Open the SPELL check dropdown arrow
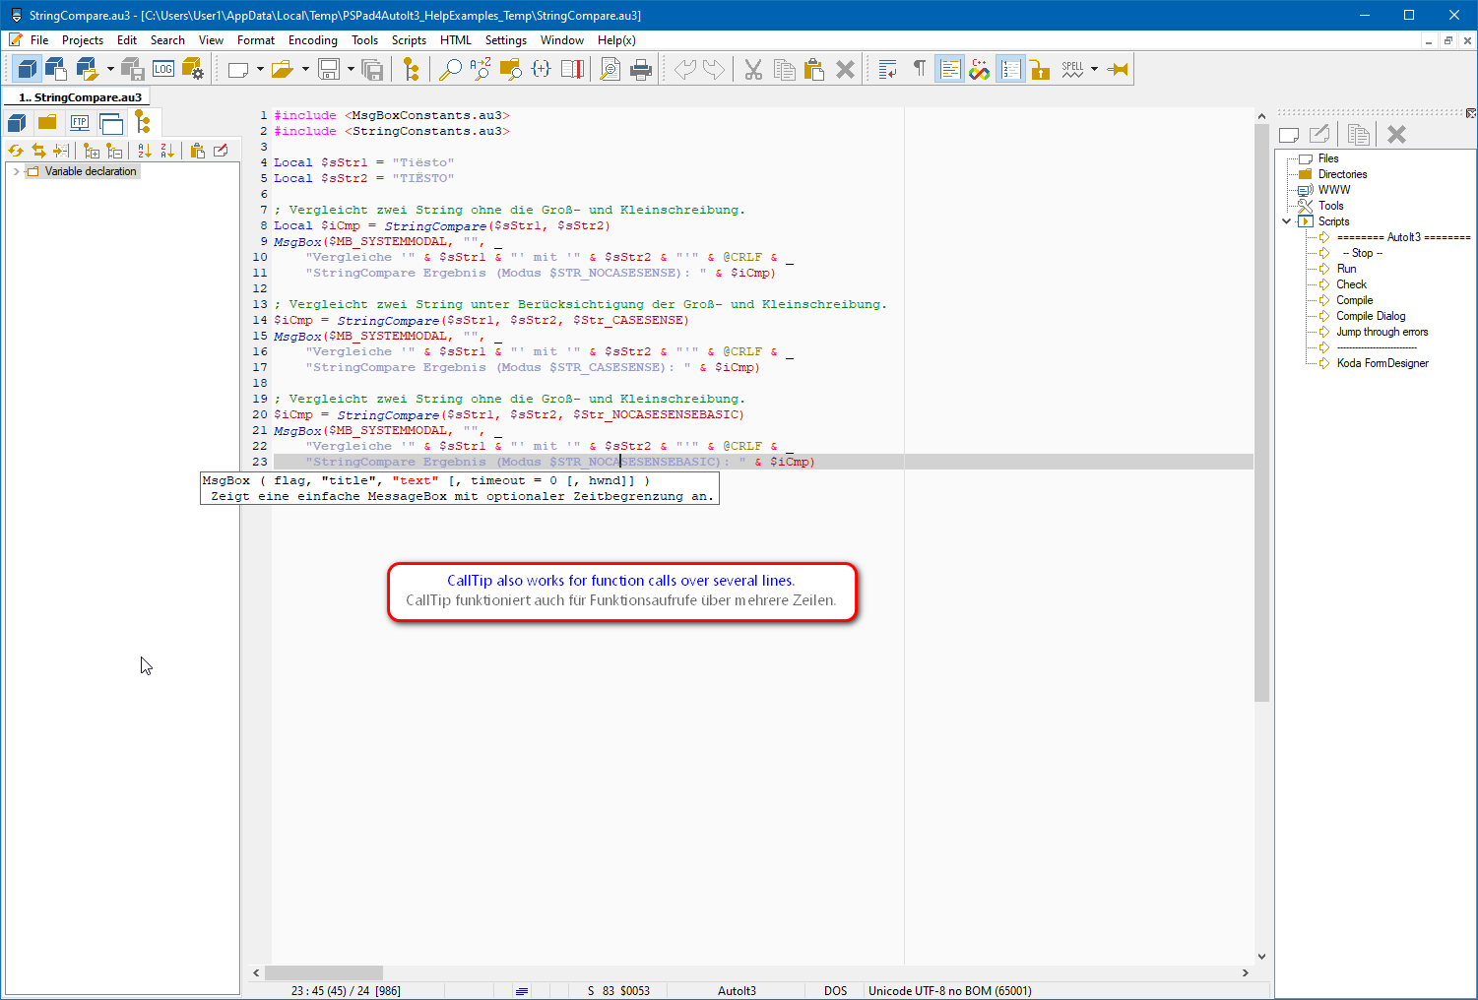 click(x=1094, y=69)
